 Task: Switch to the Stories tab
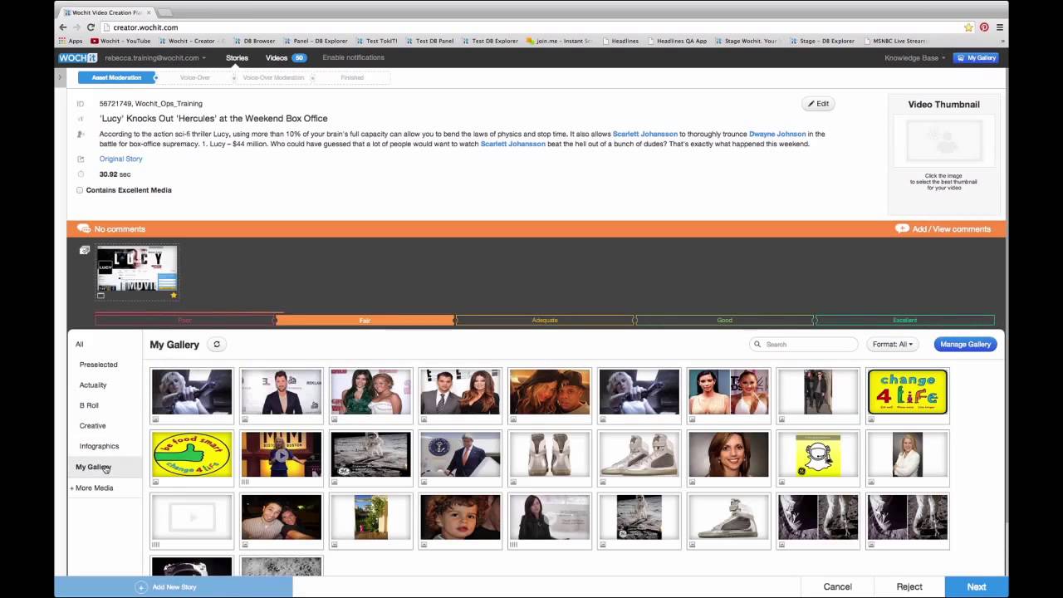click(x=237, y=58)
